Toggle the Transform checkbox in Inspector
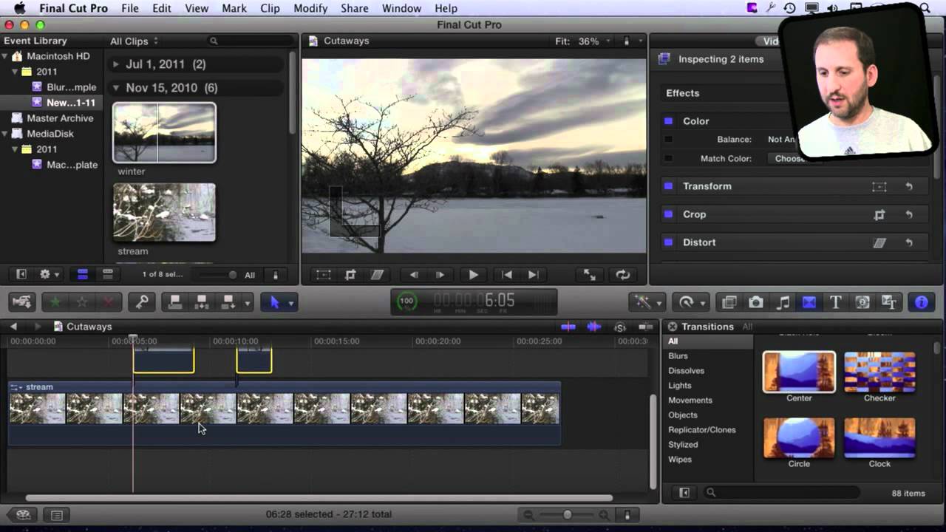Screen dimensions: 946x532 (x=668, y=186)
